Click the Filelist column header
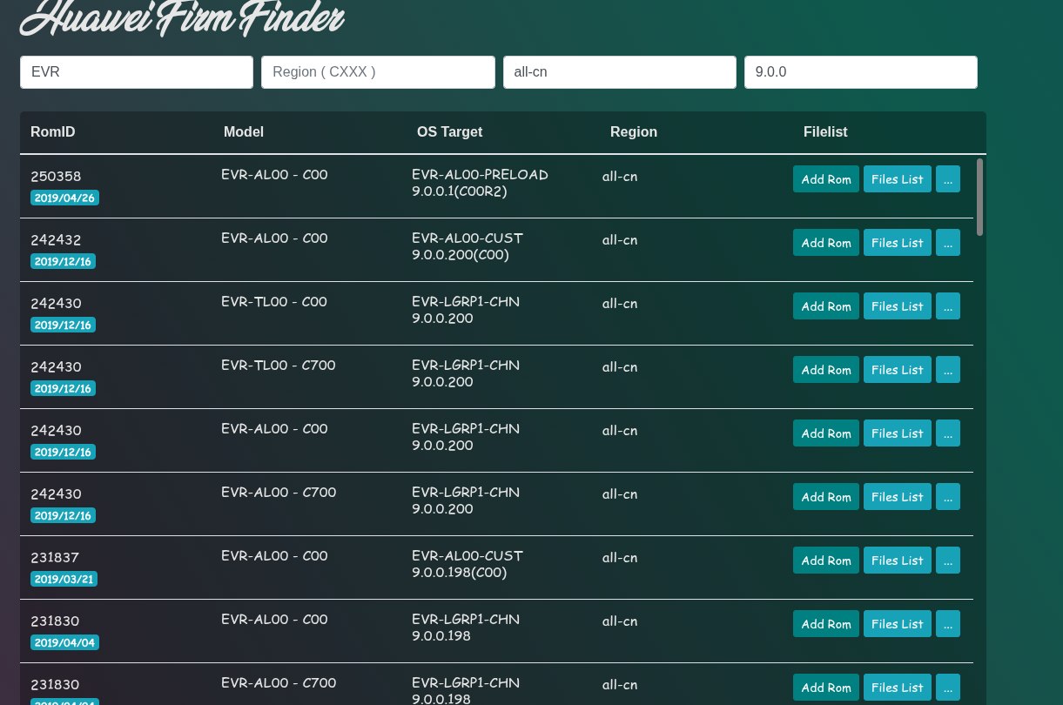Image resolution: width=1063 pixels, height=705 pixels. pos(824,132)
